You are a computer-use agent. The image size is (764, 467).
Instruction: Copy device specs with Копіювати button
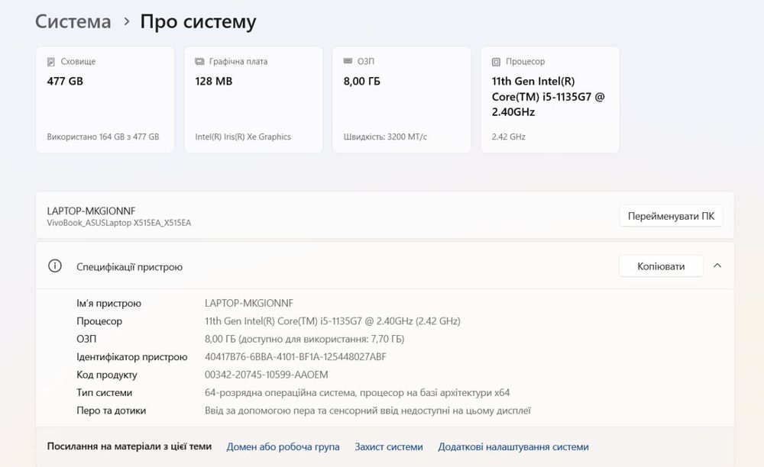[661, 266]
